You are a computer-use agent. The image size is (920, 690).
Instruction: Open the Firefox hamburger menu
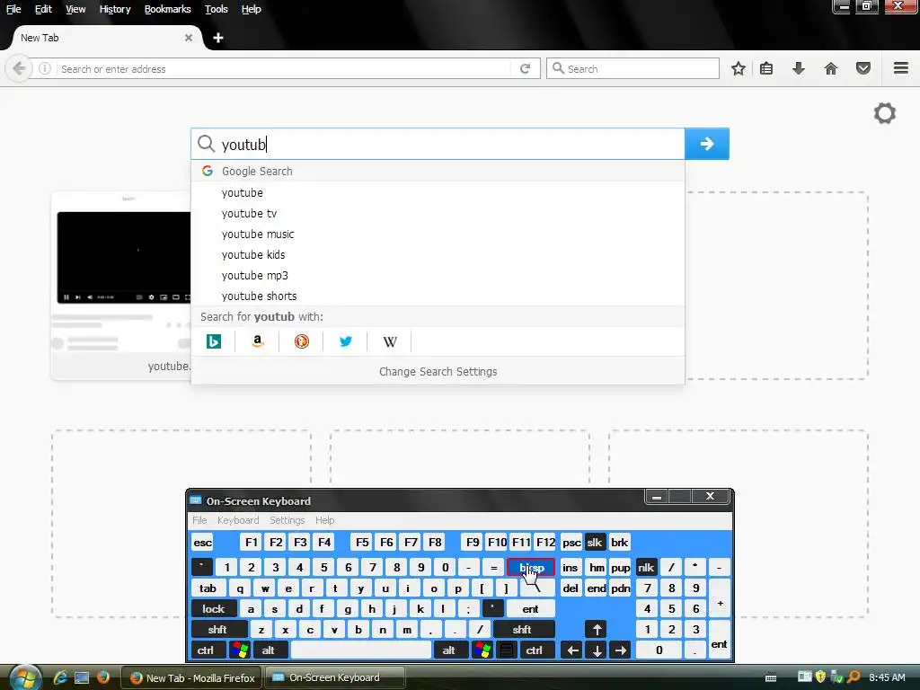point(900,68)
